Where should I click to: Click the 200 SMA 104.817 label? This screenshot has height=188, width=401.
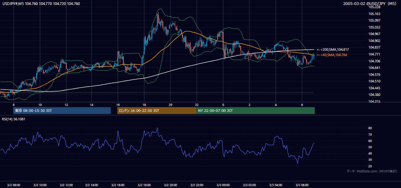333,50
